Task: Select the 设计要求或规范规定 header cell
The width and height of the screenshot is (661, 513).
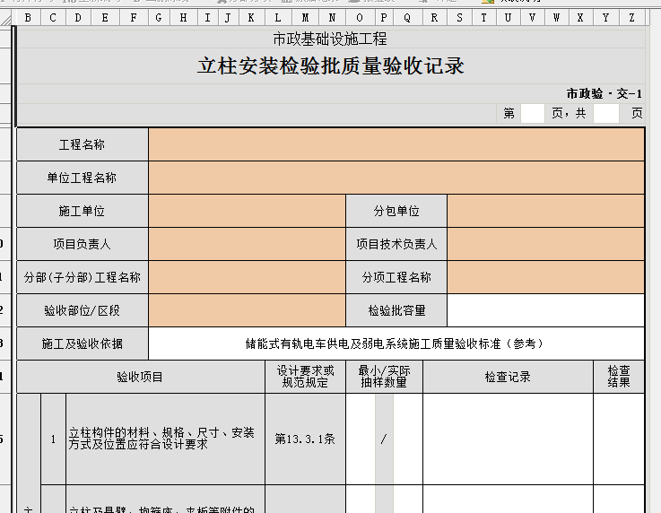Action: pos(305,377)
